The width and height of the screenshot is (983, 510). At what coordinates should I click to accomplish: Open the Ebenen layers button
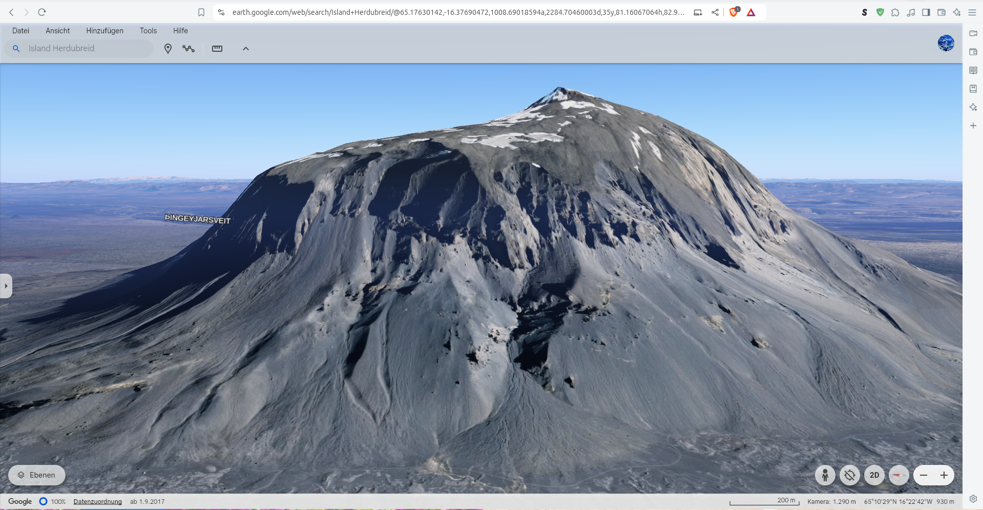tap(37, 475)
